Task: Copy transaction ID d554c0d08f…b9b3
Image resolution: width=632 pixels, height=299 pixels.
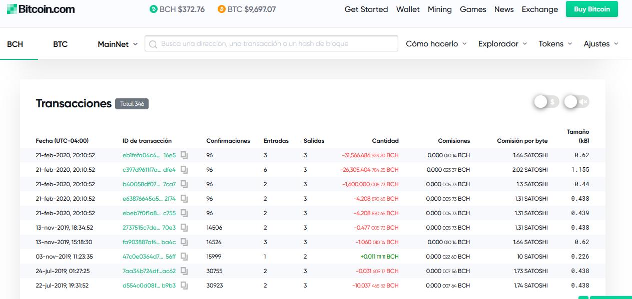Action: coord(184,286)
